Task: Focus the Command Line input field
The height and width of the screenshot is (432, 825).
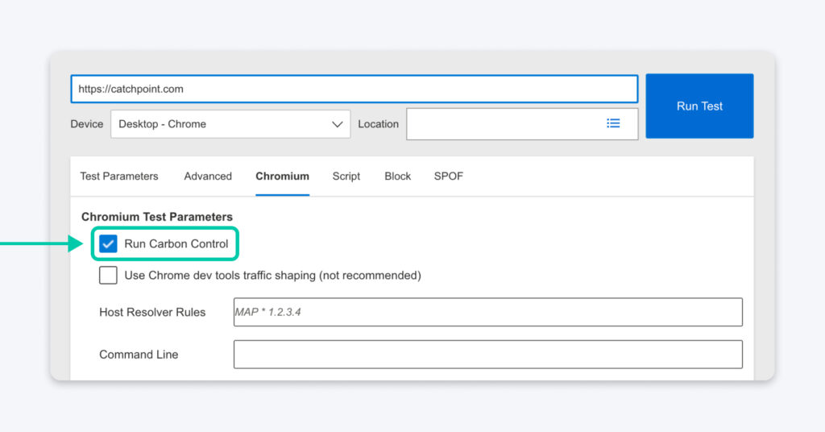Action: tap(487, 355)
